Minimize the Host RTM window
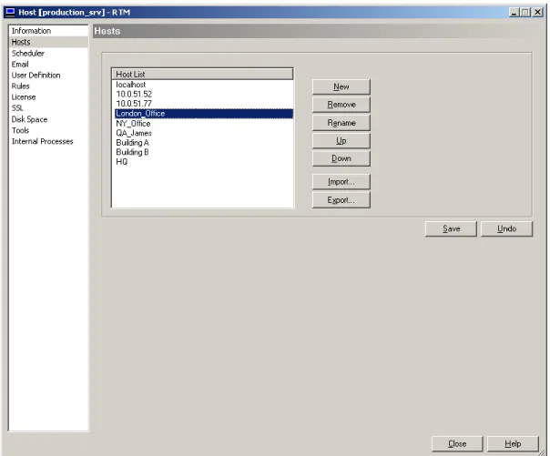Screen dimensions: 550x456 pyautogui.click(x=514, y=12)
